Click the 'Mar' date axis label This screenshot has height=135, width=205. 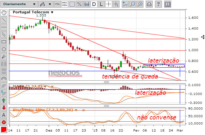pyautogui.click(x=180, y=131)
